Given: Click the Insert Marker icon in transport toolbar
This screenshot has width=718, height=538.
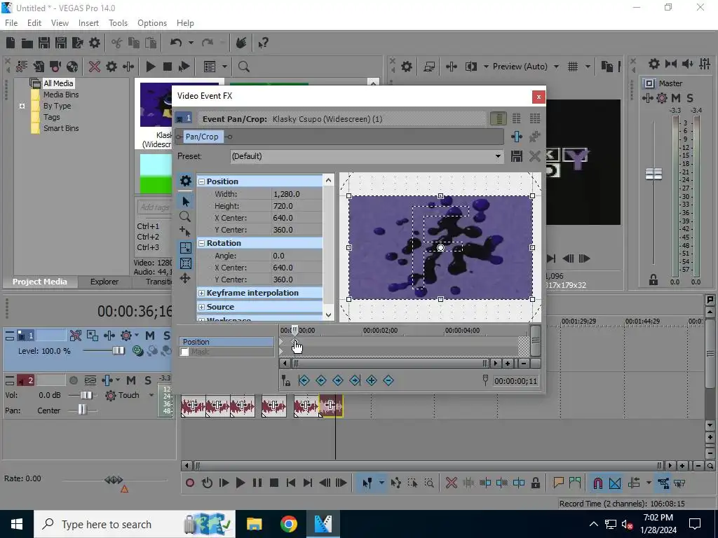Looking at the screenshot, I should [558, 483].
